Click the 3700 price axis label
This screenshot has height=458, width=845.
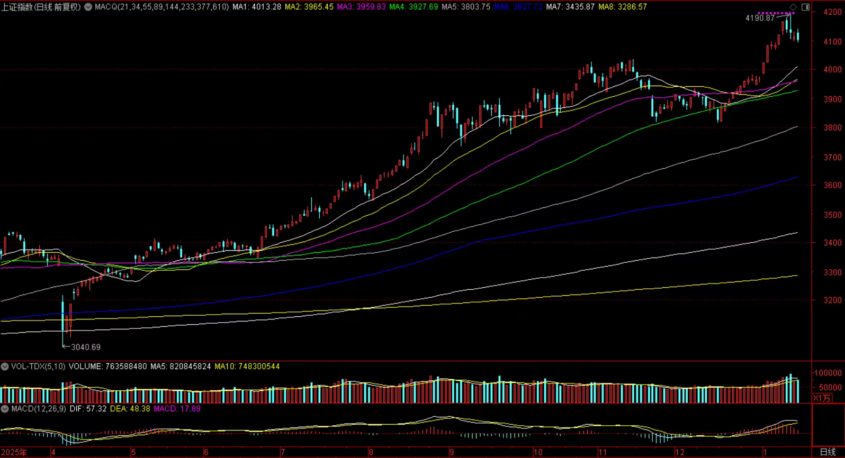point(833,157)
